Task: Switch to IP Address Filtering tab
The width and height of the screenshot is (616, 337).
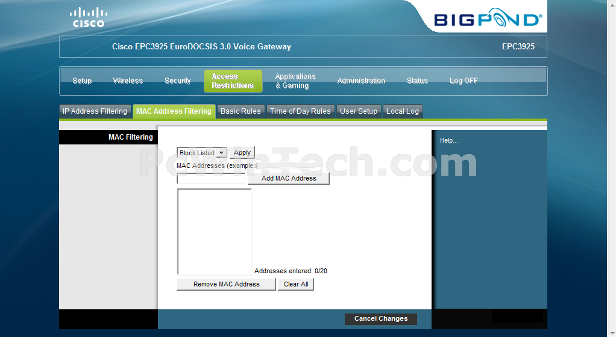Action: [95, 111]
